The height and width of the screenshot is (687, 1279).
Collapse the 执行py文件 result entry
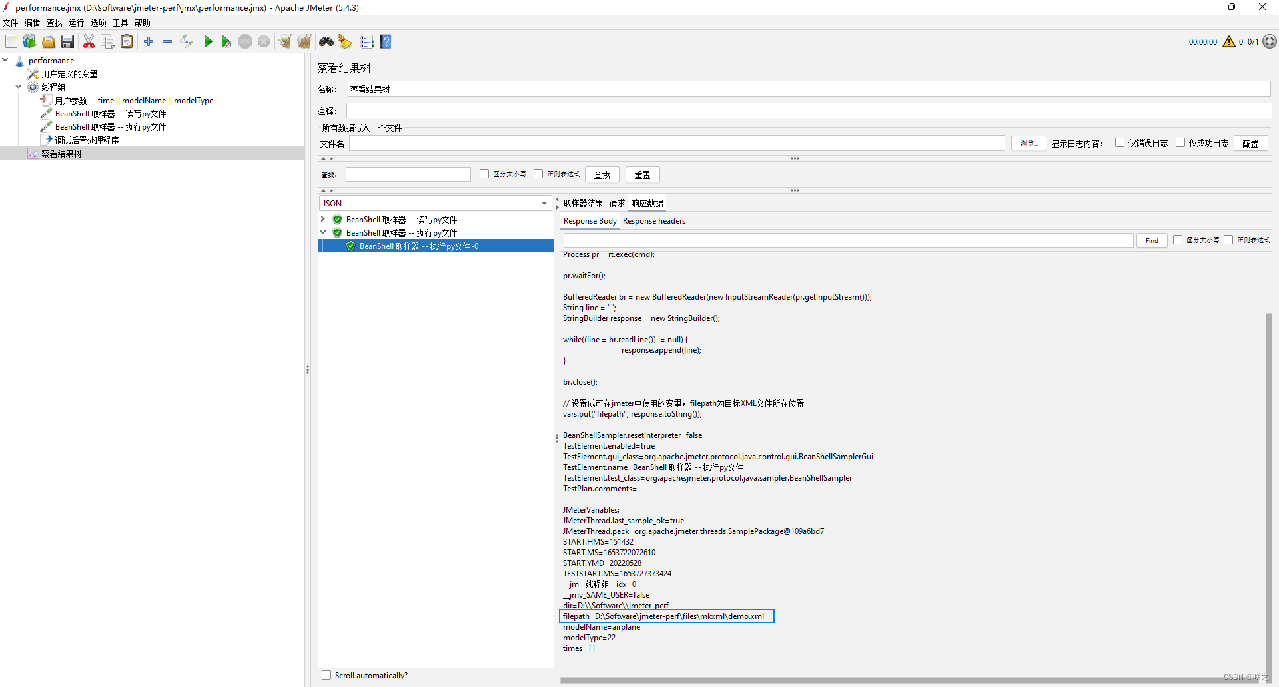[x=323, y=232]
